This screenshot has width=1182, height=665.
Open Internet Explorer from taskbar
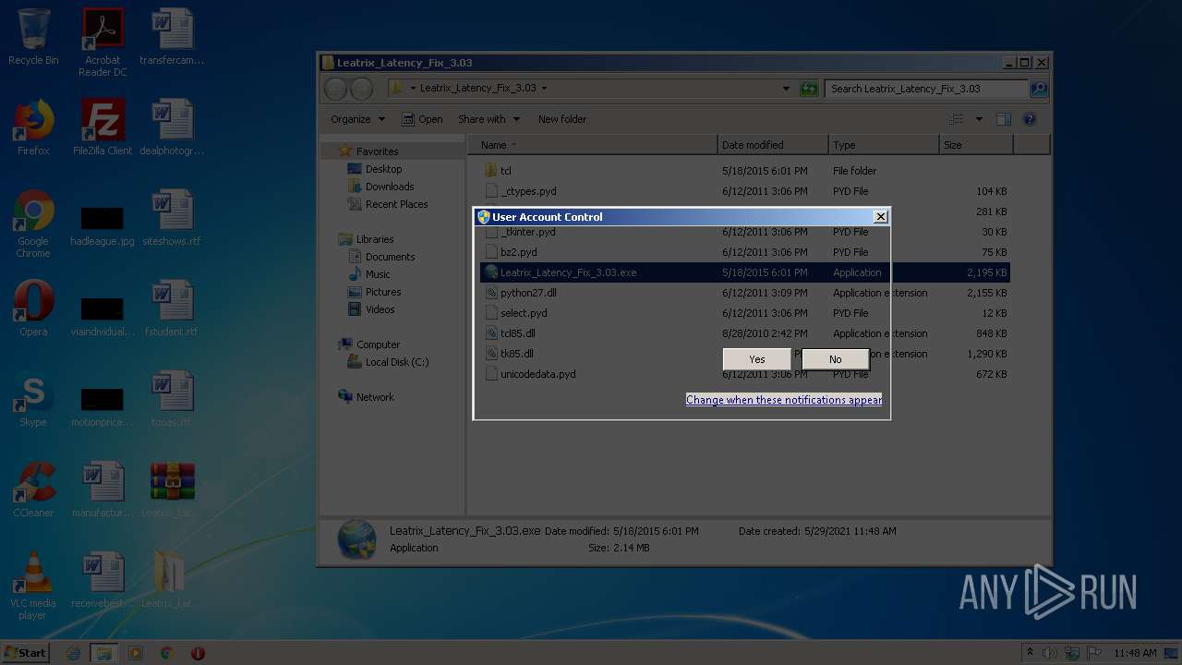point(74,653)
